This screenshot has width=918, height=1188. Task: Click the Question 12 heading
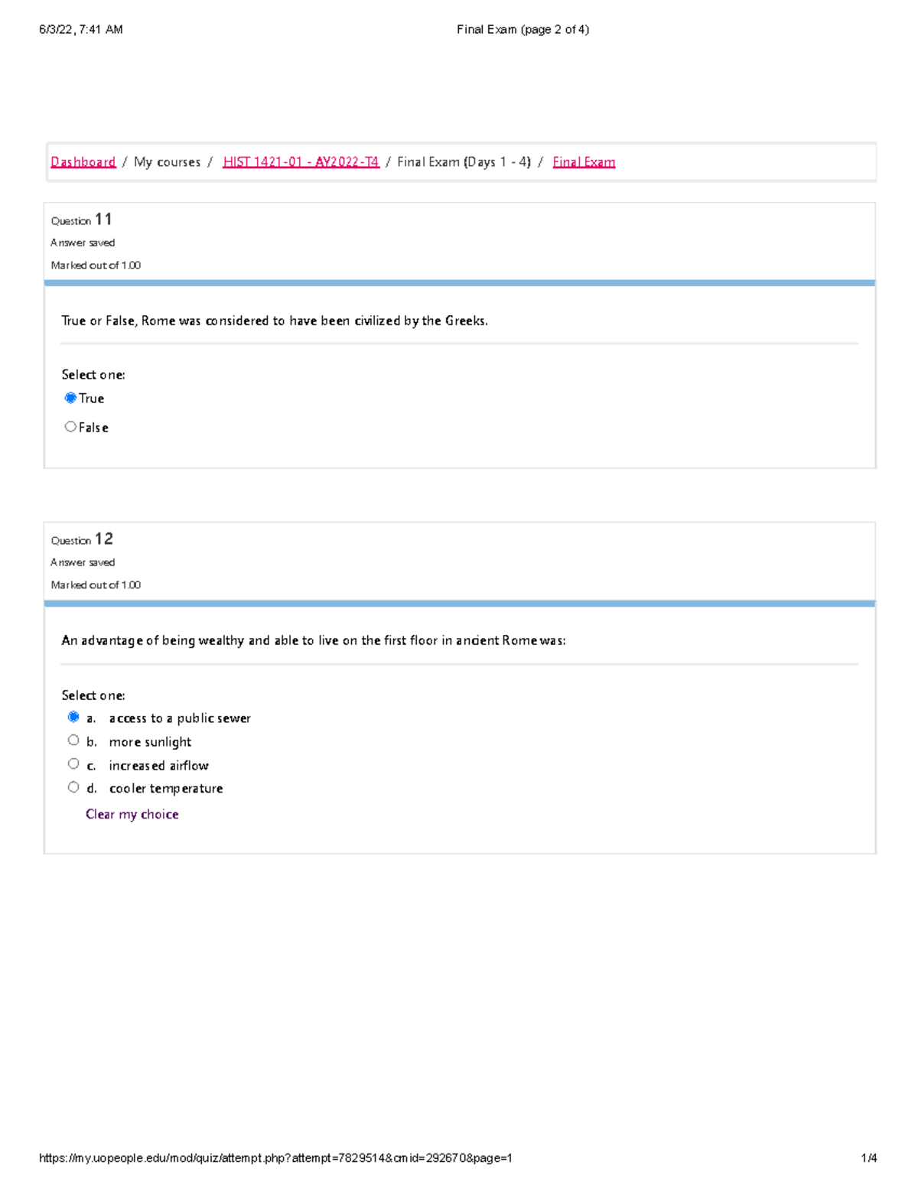point(82,540)
